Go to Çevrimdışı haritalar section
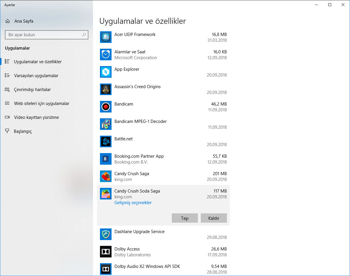The image size is (350, 276). click(46, 90)
